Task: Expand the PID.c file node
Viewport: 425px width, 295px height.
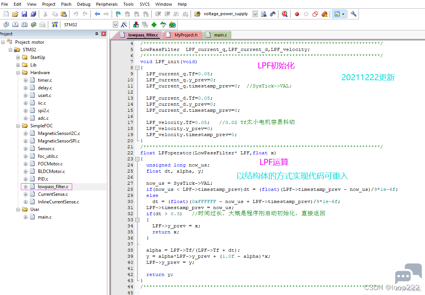Action: (25, 179)
